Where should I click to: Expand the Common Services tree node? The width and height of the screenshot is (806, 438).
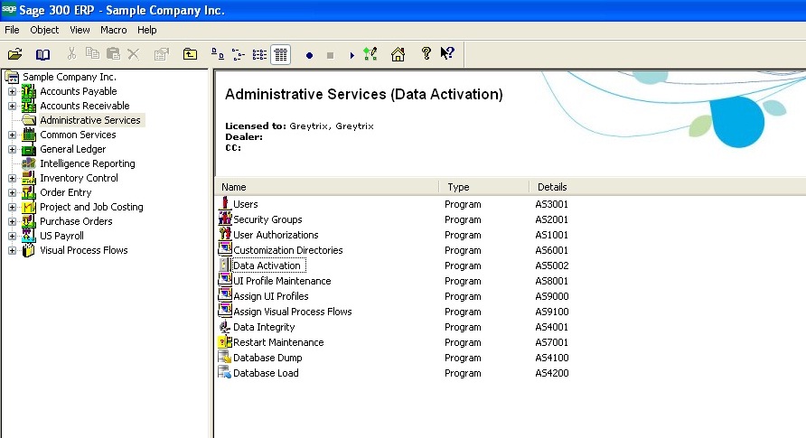point(12,135)
